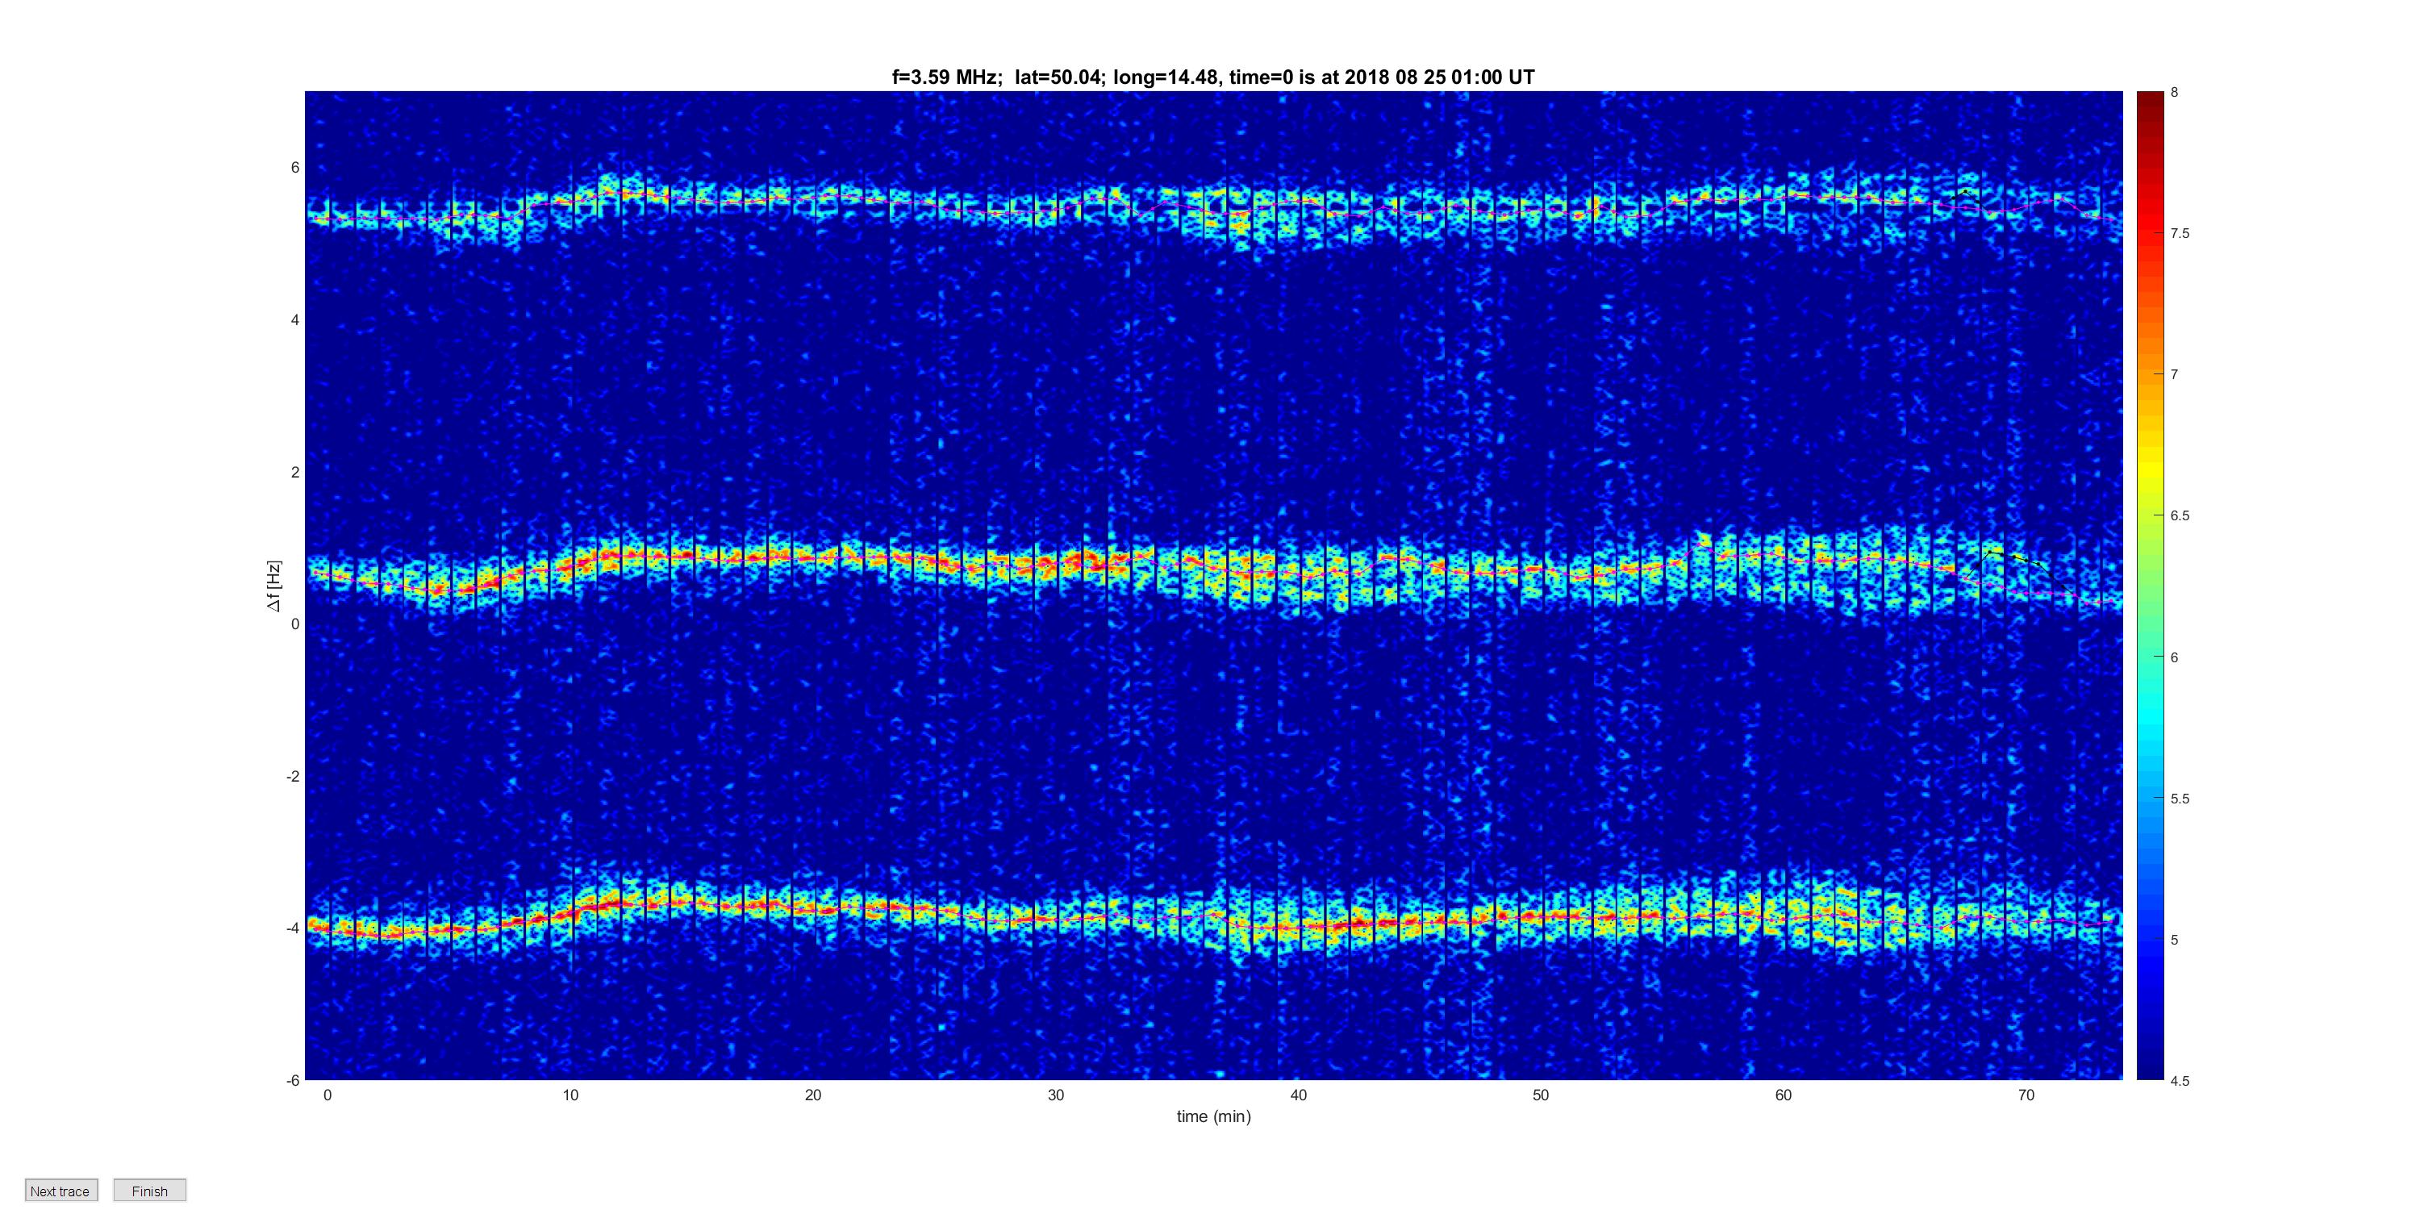This screenshot has width=2420, height=1214.
Task: Click colorbar tick label 5.5
Action: pyautogui.click(x=2180, y=799)
